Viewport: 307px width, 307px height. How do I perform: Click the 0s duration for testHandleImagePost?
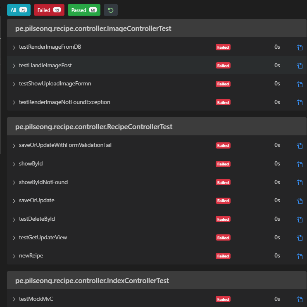[x=277, y=65]
